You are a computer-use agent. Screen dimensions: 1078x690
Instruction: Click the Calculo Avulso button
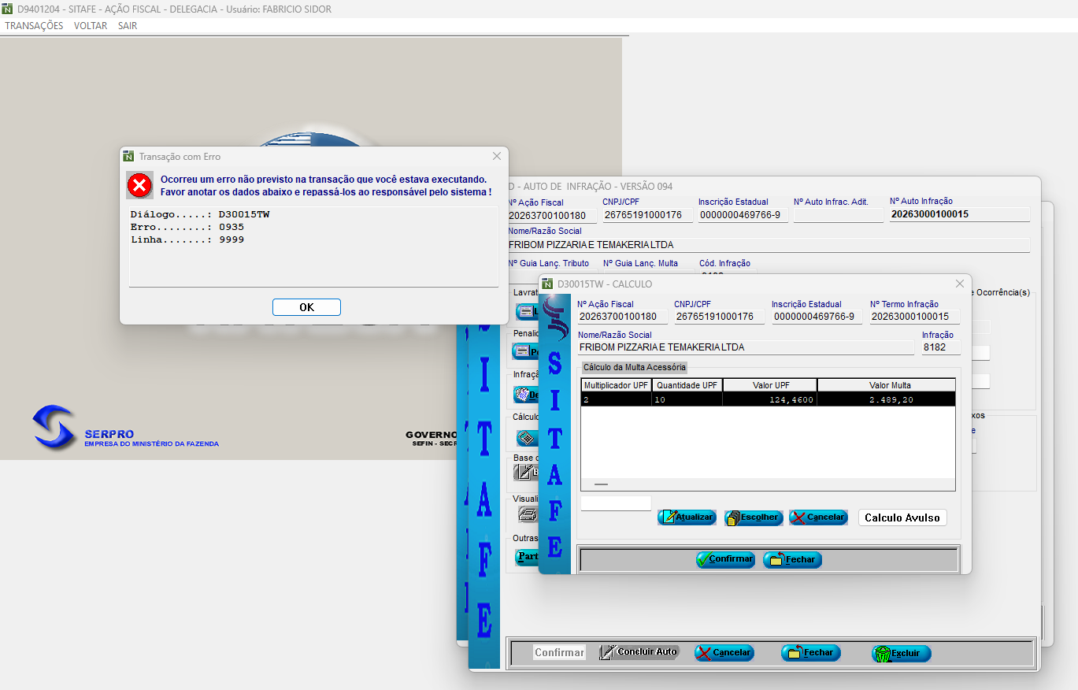(x=902, y=517)
